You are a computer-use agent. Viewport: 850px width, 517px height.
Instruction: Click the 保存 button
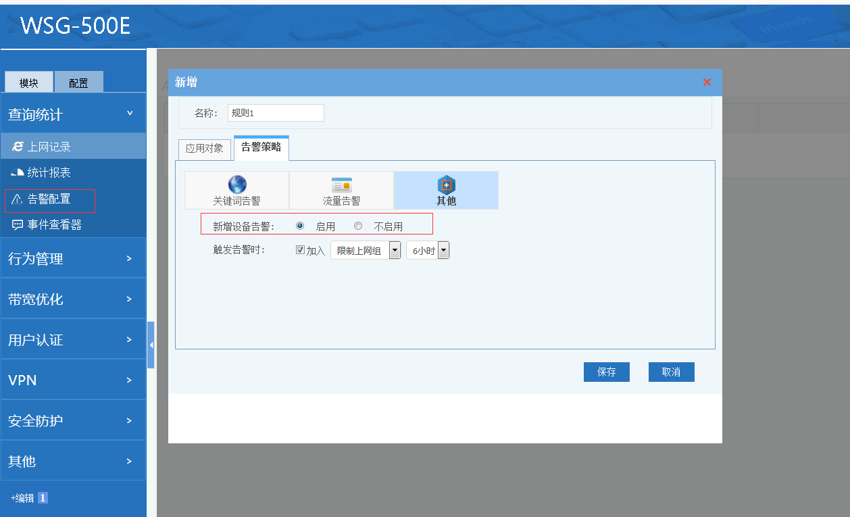click(606, 372)
